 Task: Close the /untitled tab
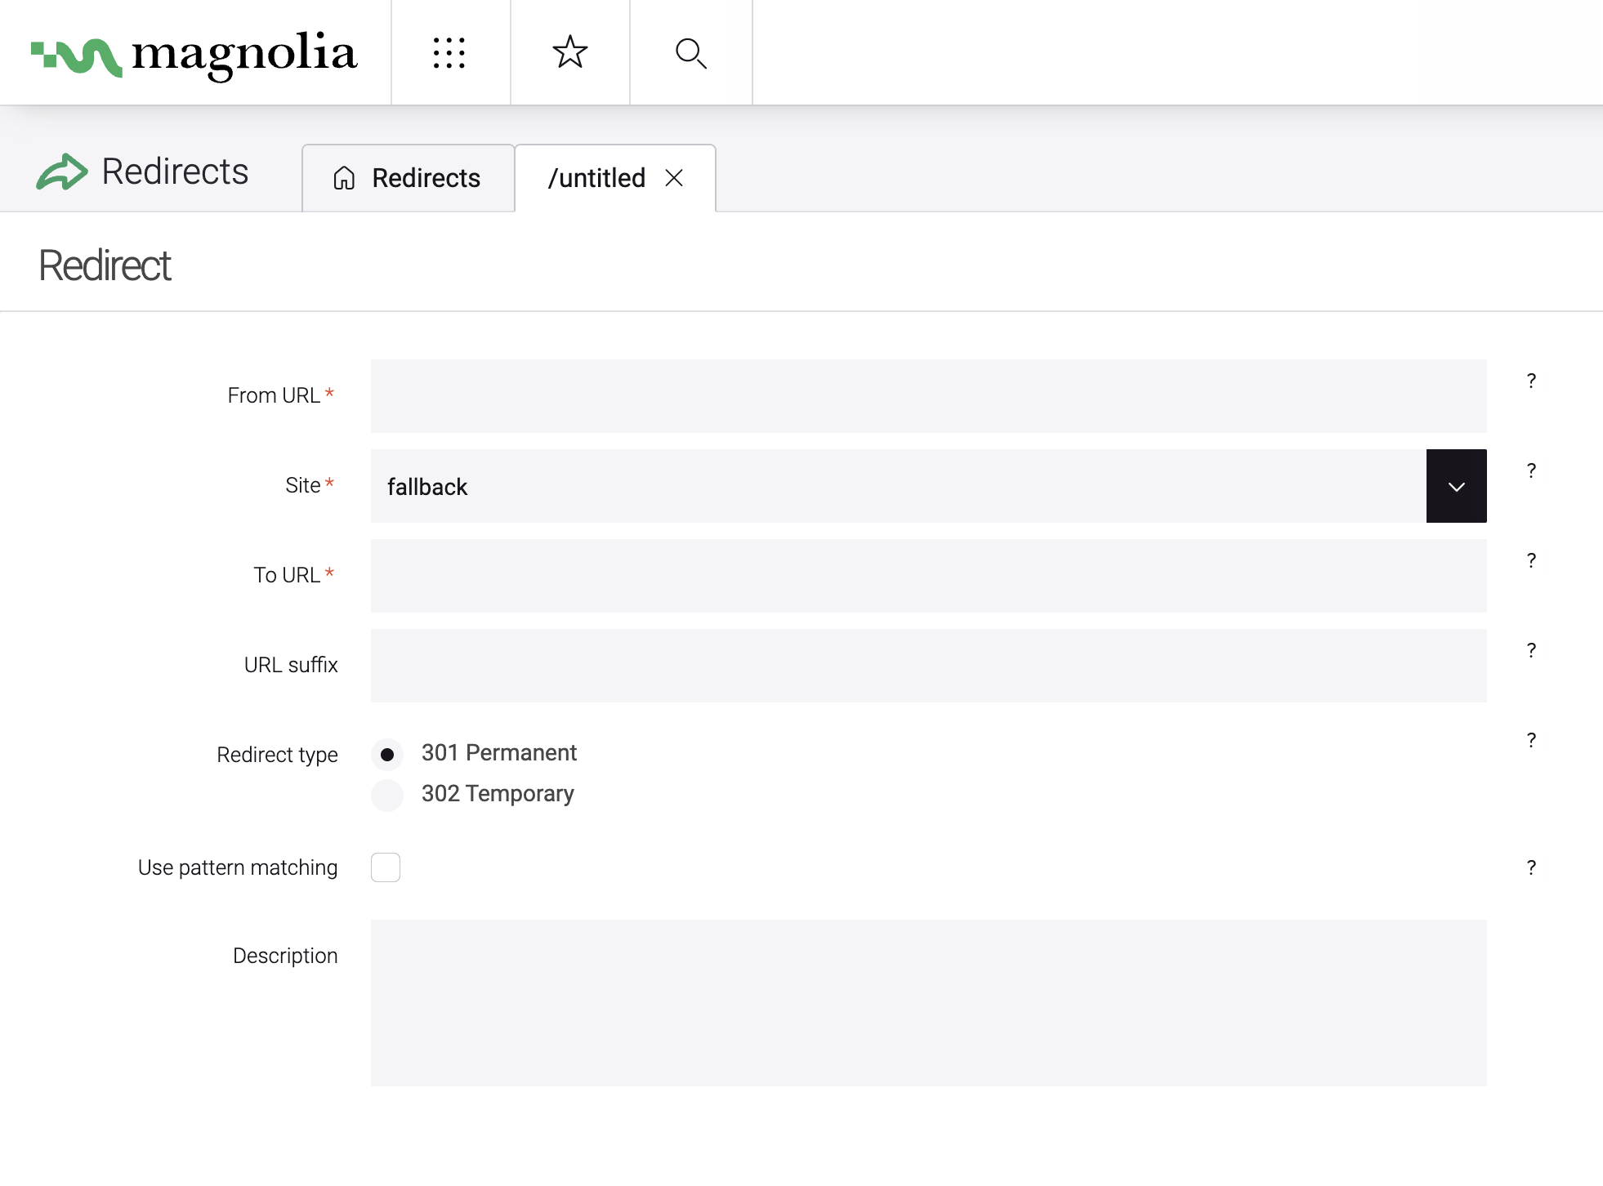point(674,178)
